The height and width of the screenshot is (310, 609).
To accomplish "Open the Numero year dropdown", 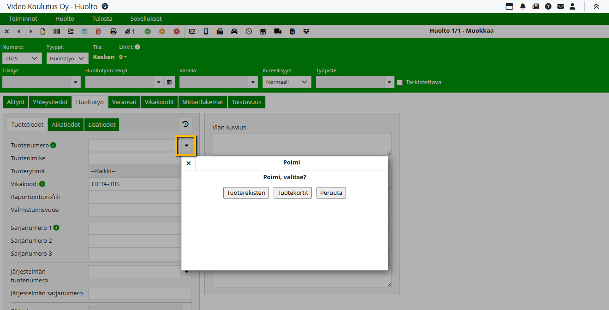I will click(22, 58).
